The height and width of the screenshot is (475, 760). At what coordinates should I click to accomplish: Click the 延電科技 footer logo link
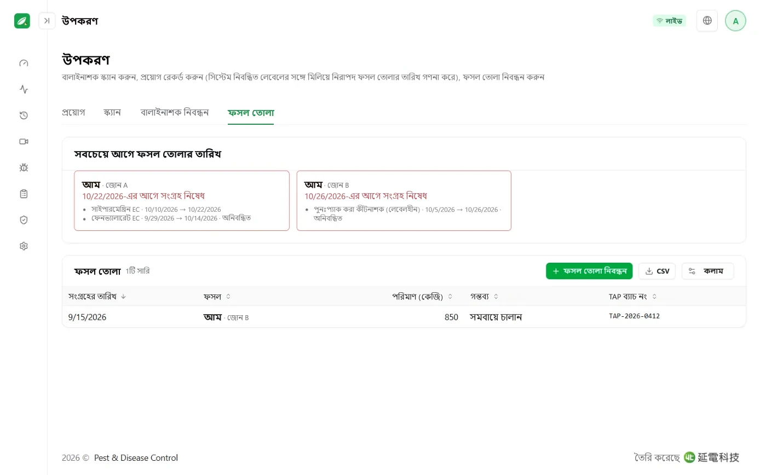(712, 457)
